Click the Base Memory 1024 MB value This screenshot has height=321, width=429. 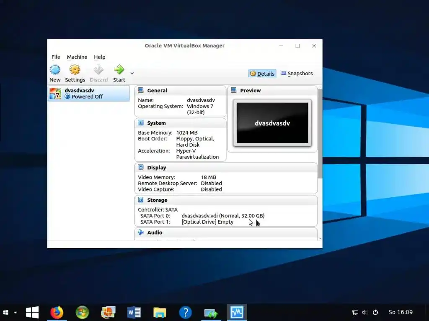click(x=187, y=132)
